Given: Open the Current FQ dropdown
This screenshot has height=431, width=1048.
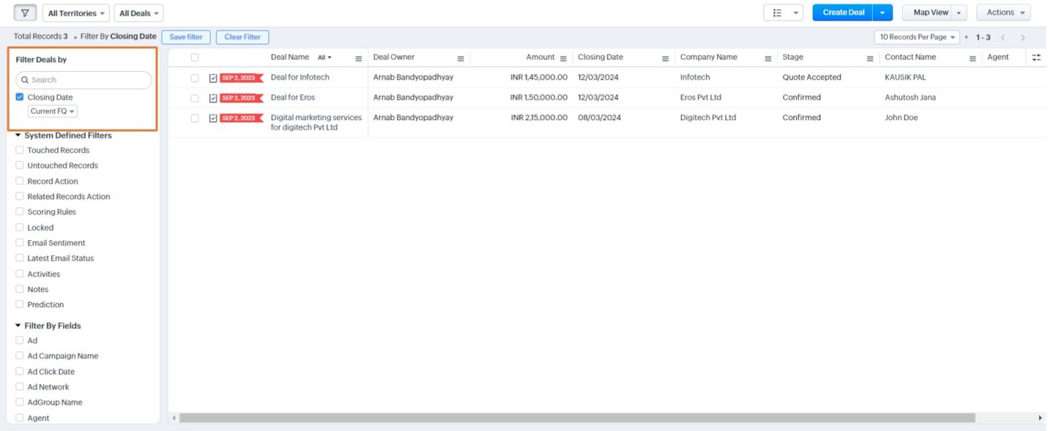Looking at the screenshot, I should pyautogui.click(x=52, y=110).
